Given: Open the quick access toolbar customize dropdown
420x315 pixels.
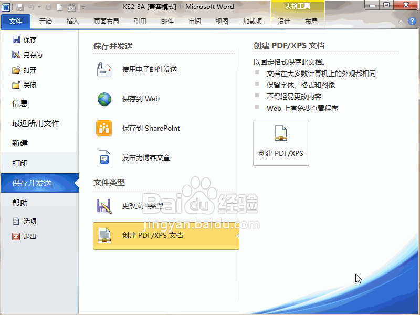Looking at the screenshot, I should click(x=83, y=8).
